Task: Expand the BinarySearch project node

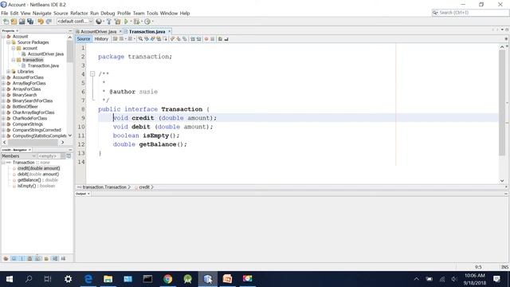Action: tap(3, 95)
